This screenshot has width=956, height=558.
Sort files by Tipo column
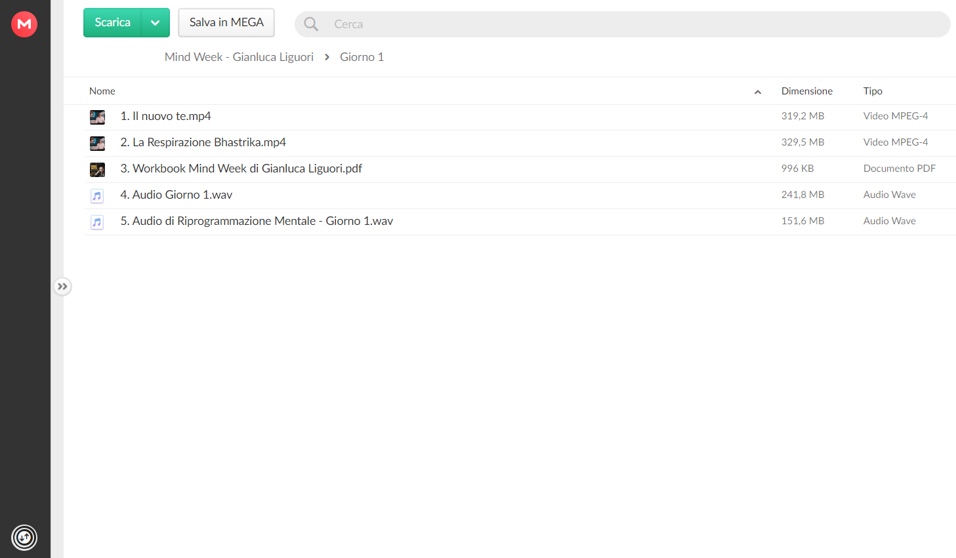[873, 91]
